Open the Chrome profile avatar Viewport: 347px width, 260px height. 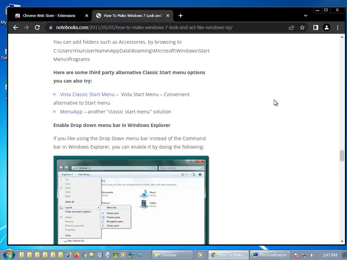click(327, 27)
